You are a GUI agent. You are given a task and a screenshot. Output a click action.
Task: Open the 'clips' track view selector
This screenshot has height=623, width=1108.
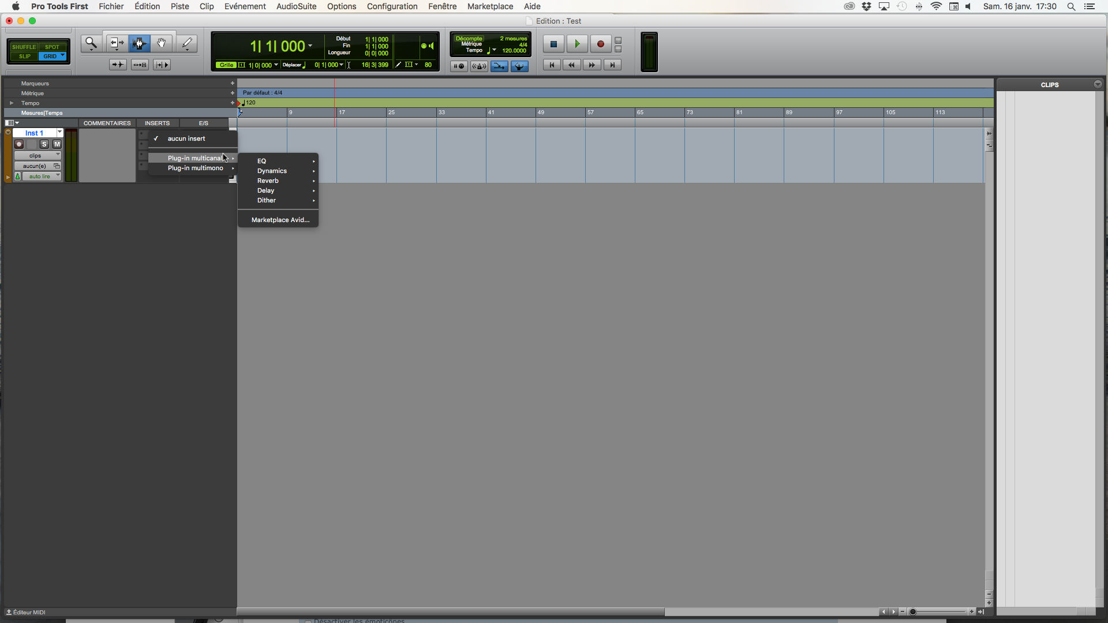point(38,156)
